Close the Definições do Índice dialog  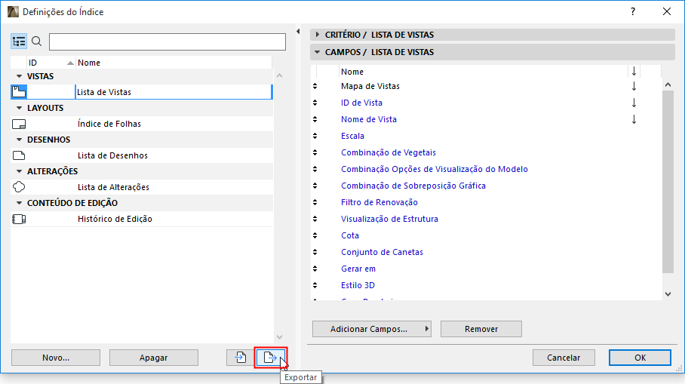(x=667, y=12)
